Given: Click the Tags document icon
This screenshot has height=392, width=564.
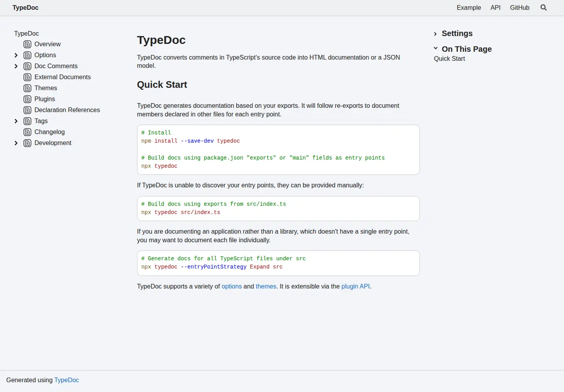Looking at the screenshot, I should pos(27,121).
